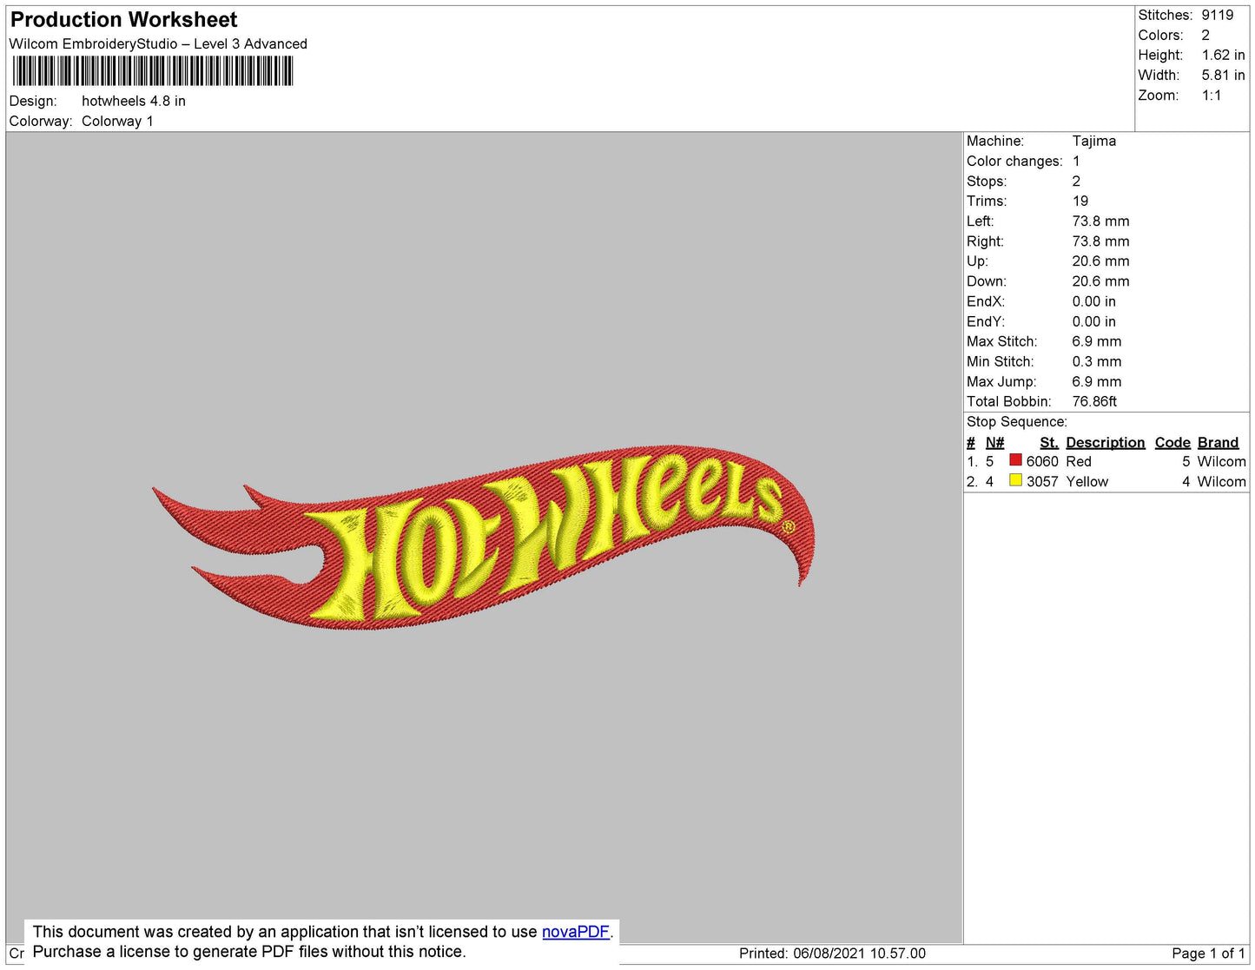Click the Max Stitch value '6.9 mm'

point(1096,341)
